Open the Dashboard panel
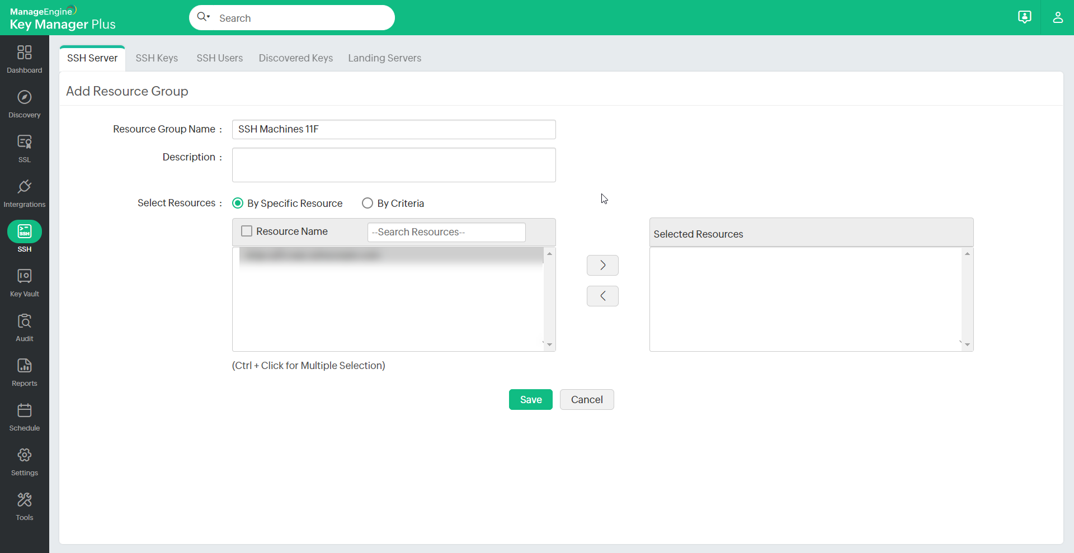Screen dimensions: 1074x553 tap(24, 58)
